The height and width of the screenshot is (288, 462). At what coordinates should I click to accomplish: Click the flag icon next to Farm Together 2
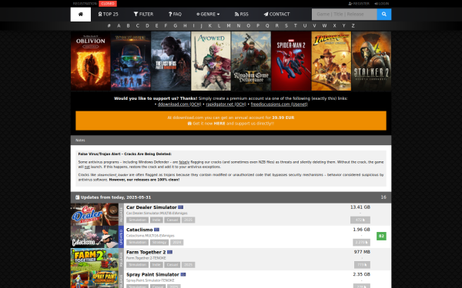[x=169, y=252]
